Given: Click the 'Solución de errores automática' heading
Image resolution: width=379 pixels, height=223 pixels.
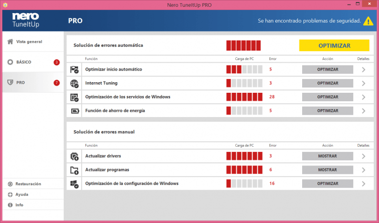Looking at the screenshot, I should tap(108, 45).
